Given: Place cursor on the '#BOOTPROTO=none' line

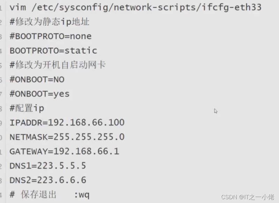Looking at the screenshot, I should 50,36.
